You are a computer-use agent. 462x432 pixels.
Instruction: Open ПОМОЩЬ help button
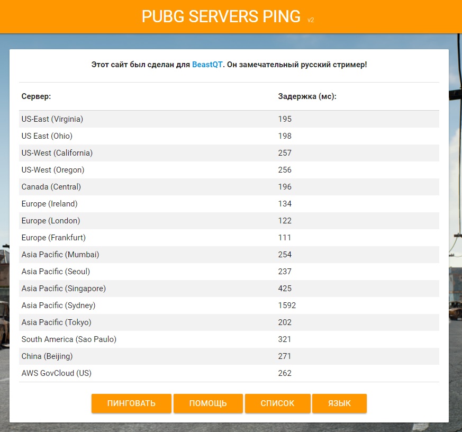pyautogui.click(x=208, y=403)
